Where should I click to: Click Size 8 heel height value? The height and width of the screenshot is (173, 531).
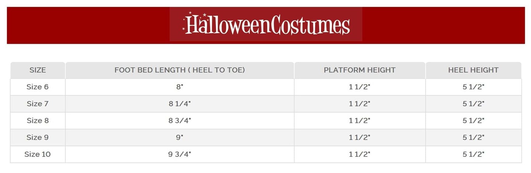pos(473,121)
